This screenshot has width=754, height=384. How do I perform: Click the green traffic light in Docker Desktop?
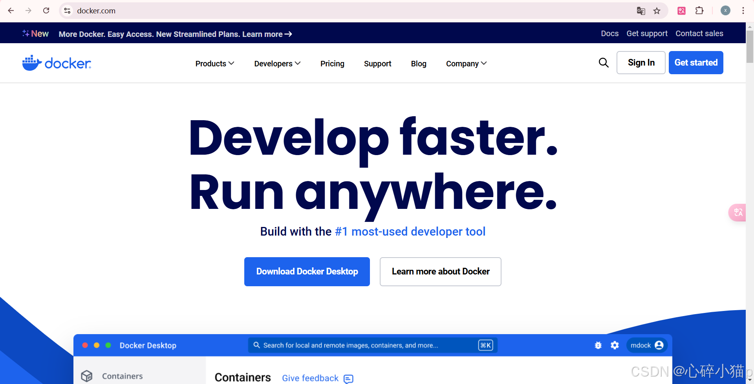tap(108, 345)
